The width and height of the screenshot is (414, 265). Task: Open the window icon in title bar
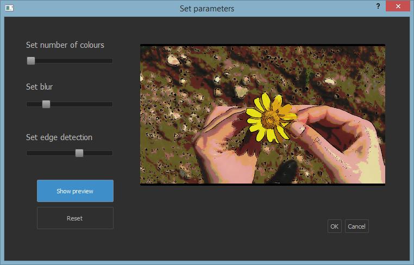tap(9, 8)
